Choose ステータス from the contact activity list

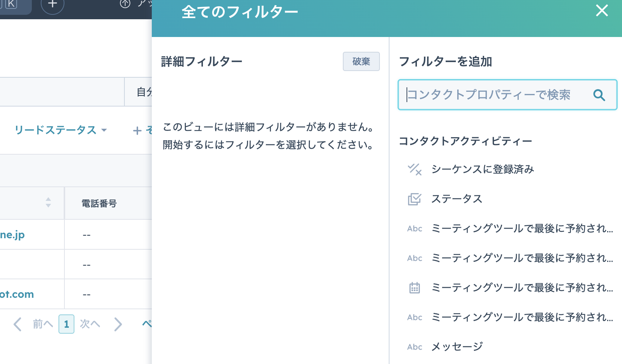click(x=457, y=199)
